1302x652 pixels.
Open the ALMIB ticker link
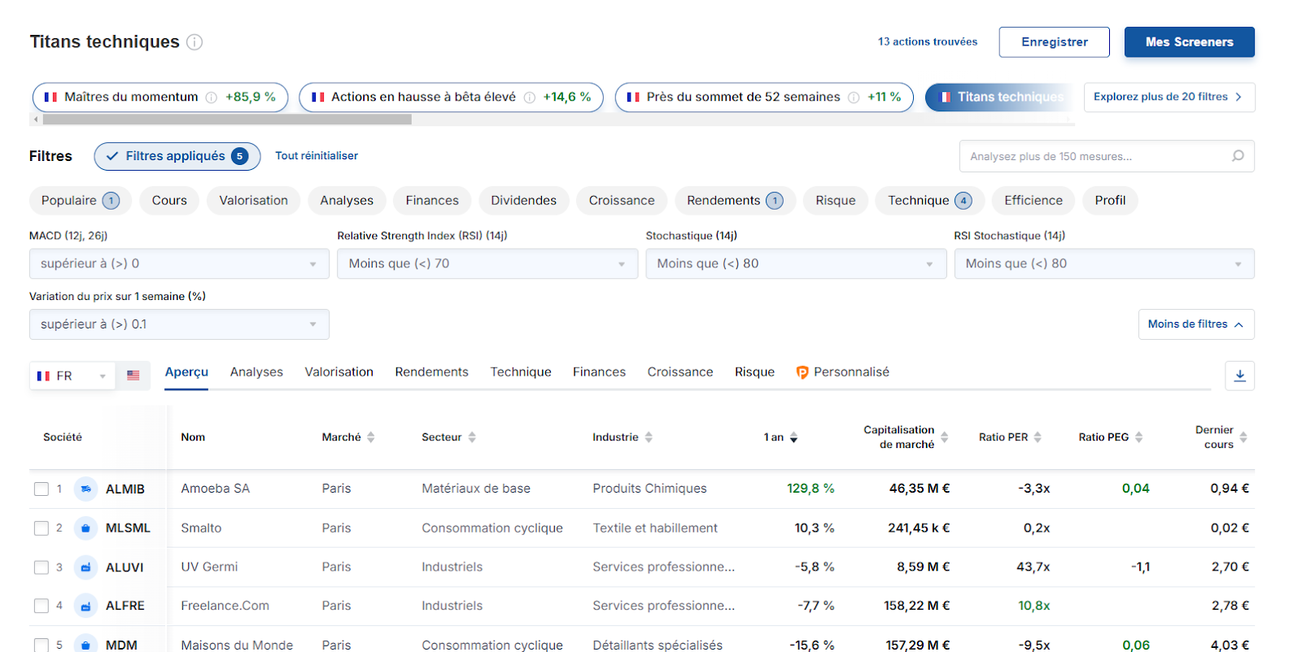[x=125, y=489]
